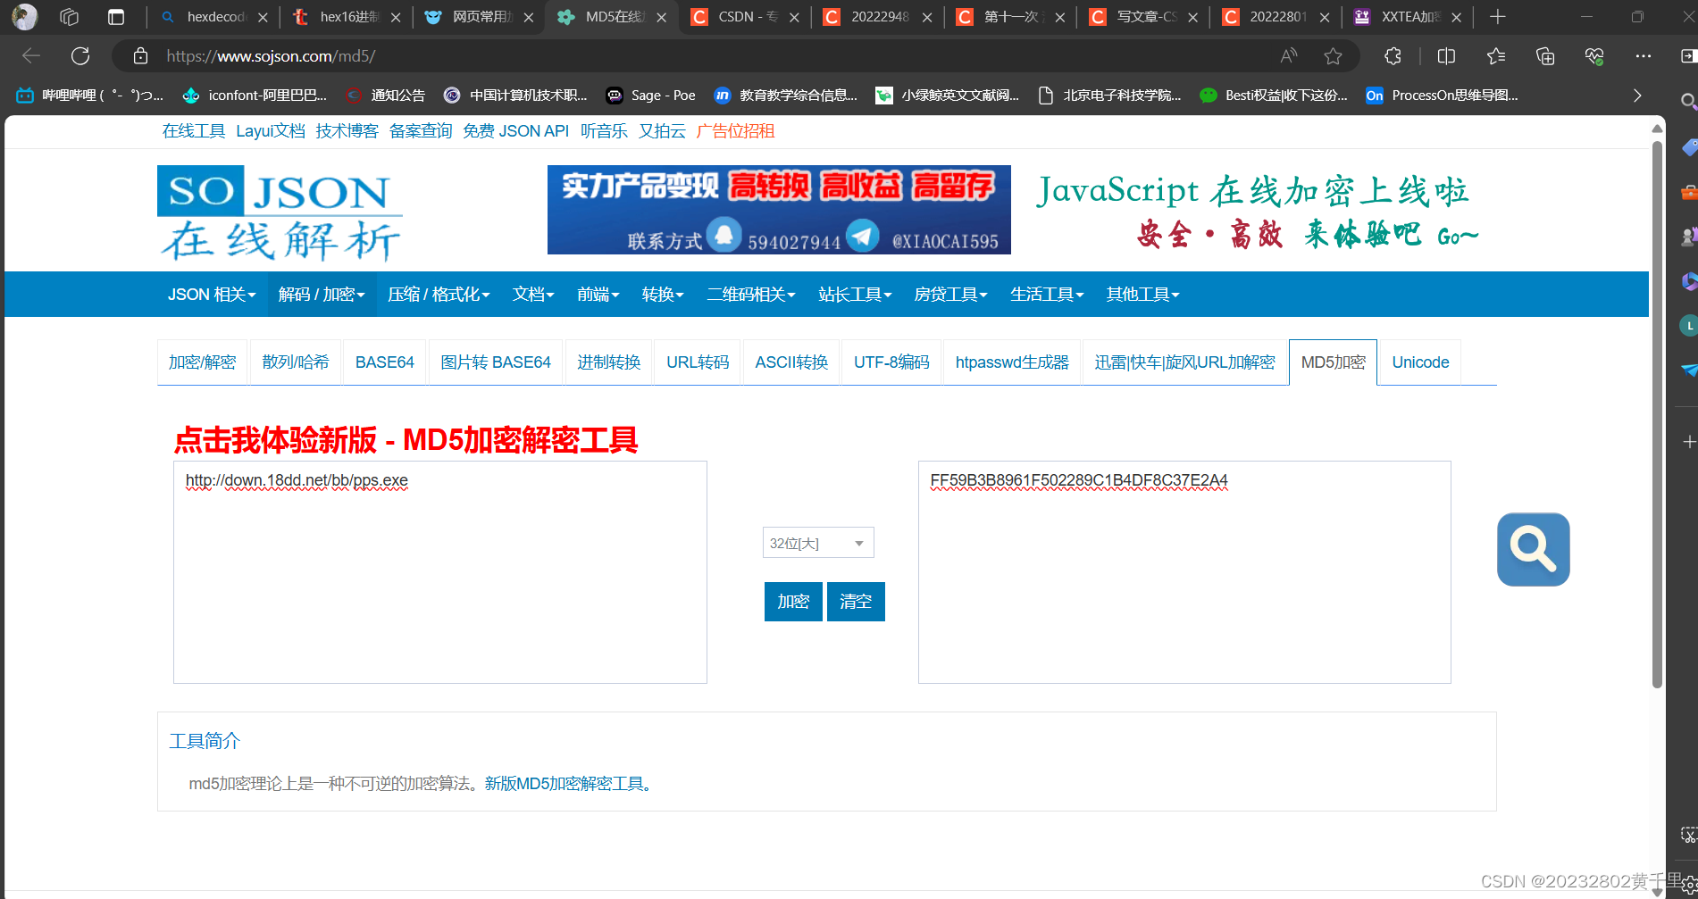
Task: Expand the 解码 / 加密 dropdown menu
Action: [322, 295]
